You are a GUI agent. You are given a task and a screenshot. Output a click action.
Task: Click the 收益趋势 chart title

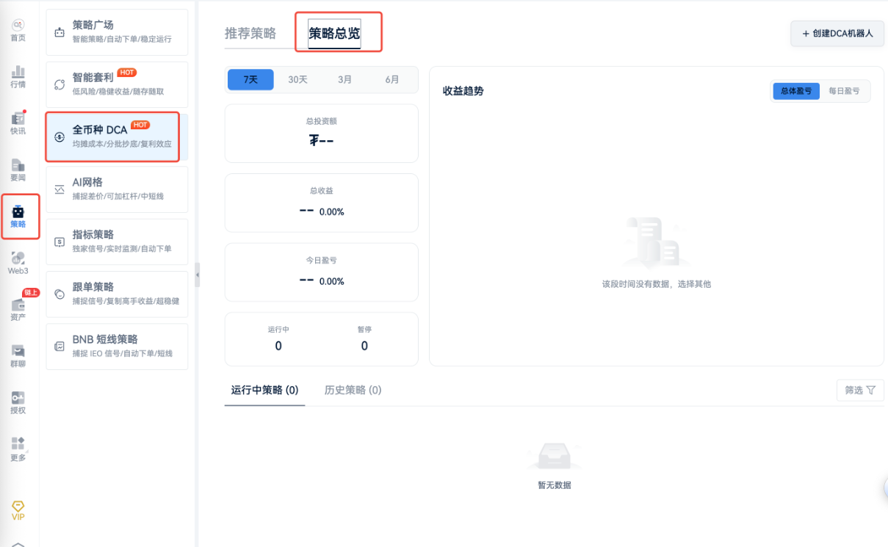coord(463,91)
